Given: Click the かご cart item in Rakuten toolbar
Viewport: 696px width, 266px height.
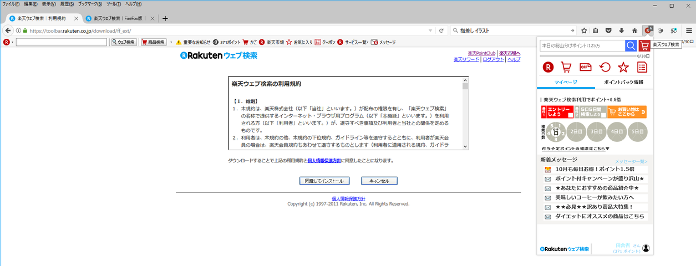Looking at the screenshot, I should (x=250, y=42).
